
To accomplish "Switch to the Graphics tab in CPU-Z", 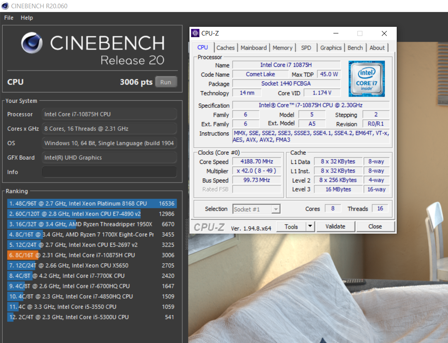I will [331, 47].
